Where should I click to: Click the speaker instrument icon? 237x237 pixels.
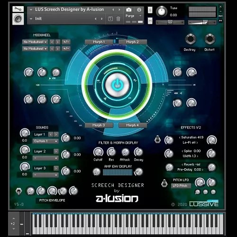[18, 19]
